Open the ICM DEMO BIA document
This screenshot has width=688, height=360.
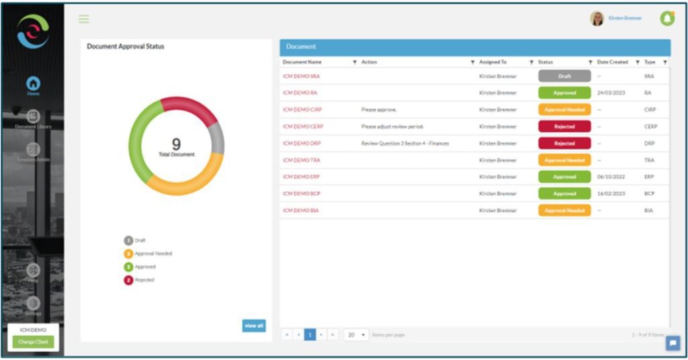(301, 210)
